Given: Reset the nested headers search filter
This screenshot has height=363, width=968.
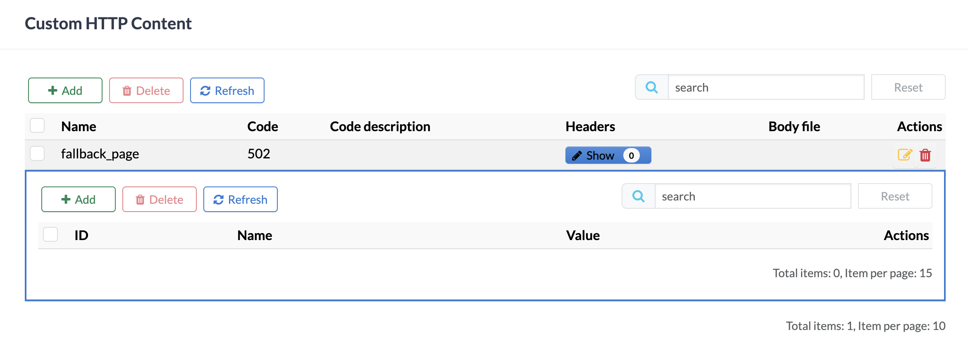Looking at the screenshot, I should point(895,196).
